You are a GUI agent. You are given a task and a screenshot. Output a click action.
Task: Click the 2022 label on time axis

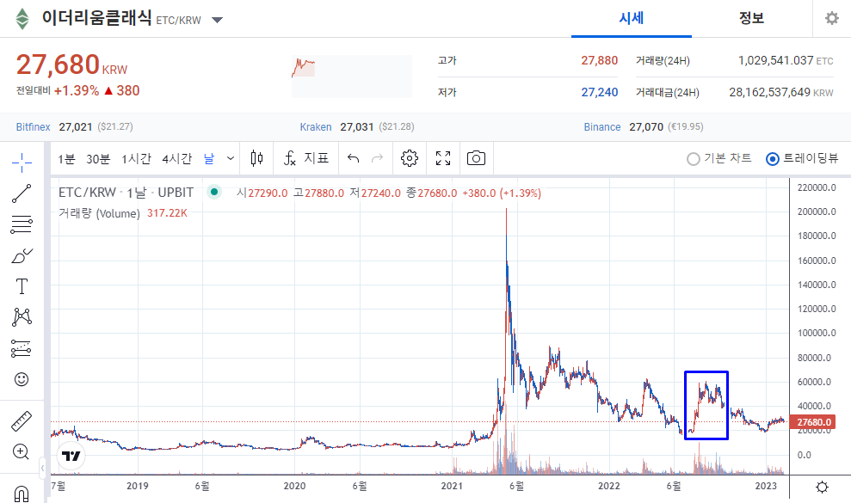pos(609,486)
